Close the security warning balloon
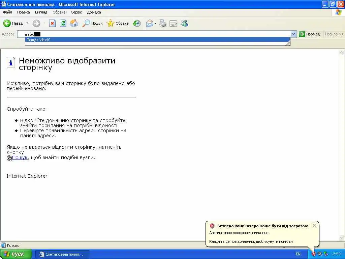 click(314, 225)
